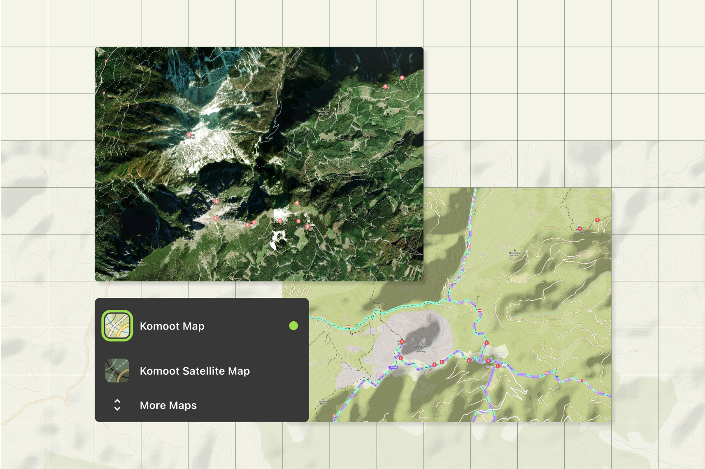Click Wildensteiner Turm (2000 m) label on topographic map

click(x=420, y=348)
